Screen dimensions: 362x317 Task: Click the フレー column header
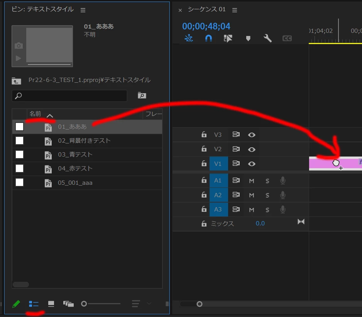pyautogui.click(x=154, y=114)
